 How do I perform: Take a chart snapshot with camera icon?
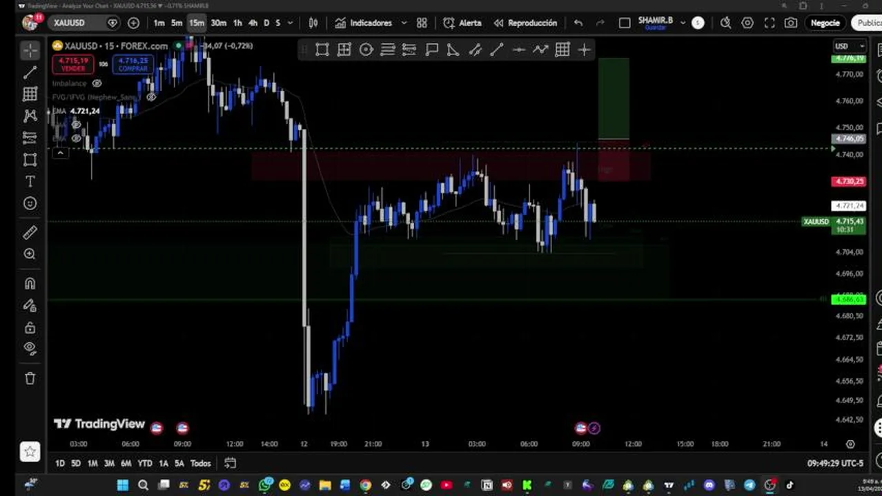(791, 23)
